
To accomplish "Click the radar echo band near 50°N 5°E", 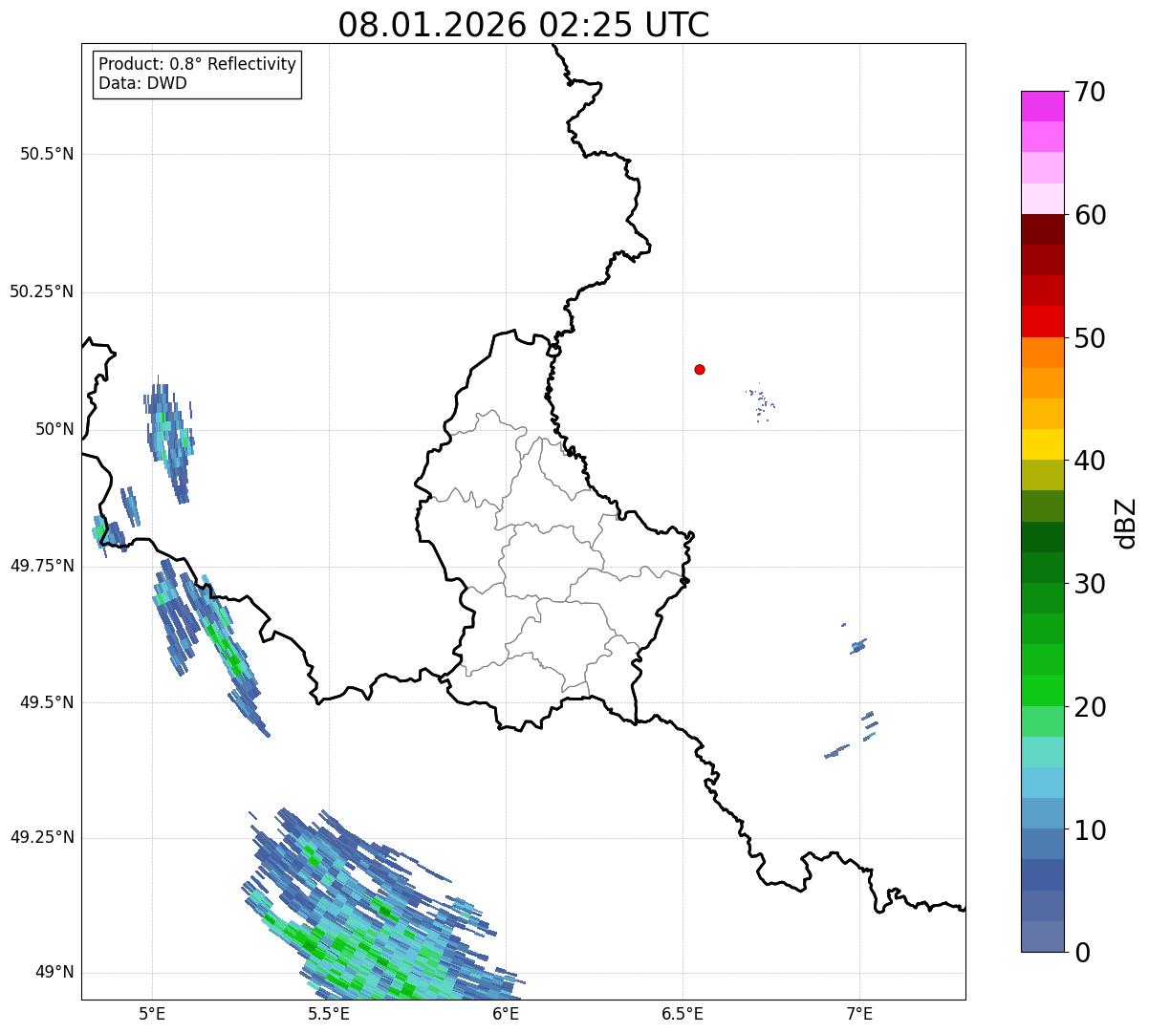I will [170, 440].
